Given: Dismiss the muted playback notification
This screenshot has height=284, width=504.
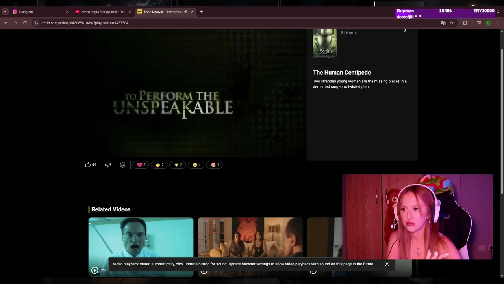Looking at the screenshot, I should 387,264.
